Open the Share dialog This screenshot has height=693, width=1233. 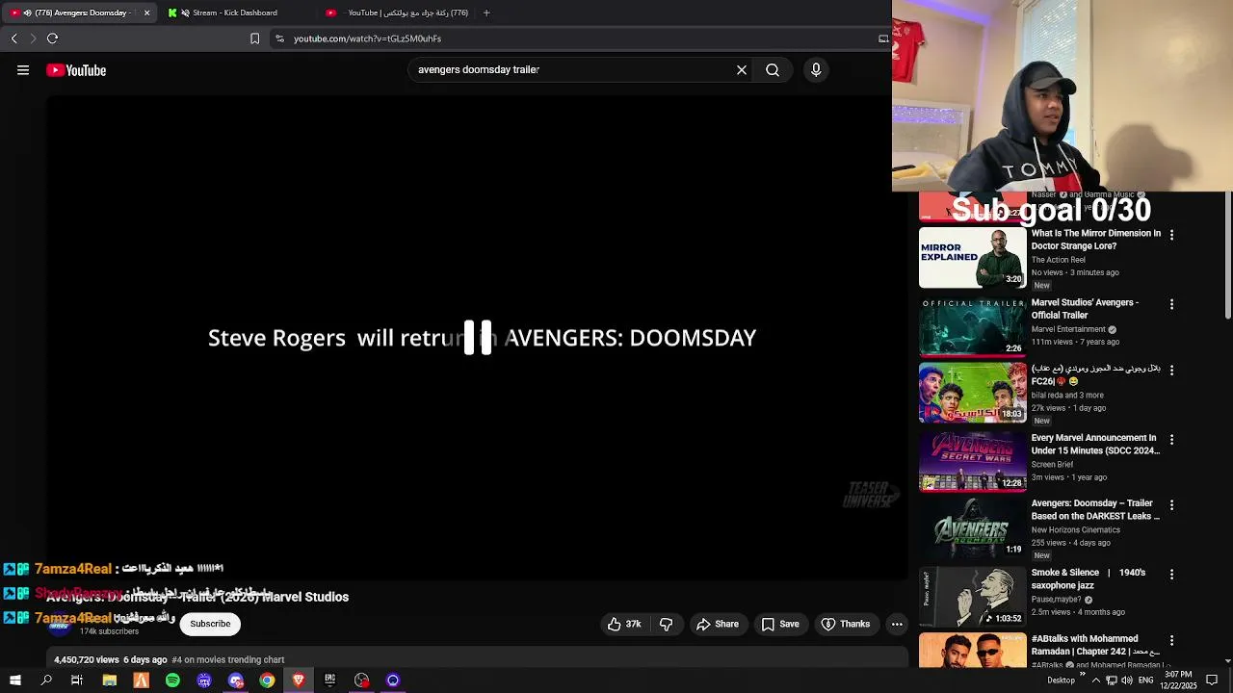tap(718, 624)
